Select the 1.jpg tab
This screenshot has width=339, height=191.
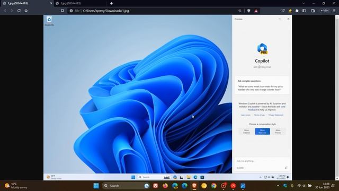26,3
